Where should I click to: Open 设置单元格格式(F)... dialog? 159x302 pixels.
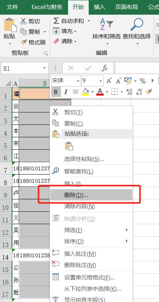[x=91, y=277]
